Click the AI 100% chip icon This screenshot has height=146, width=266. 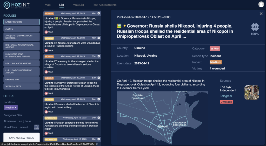(255, 27)
